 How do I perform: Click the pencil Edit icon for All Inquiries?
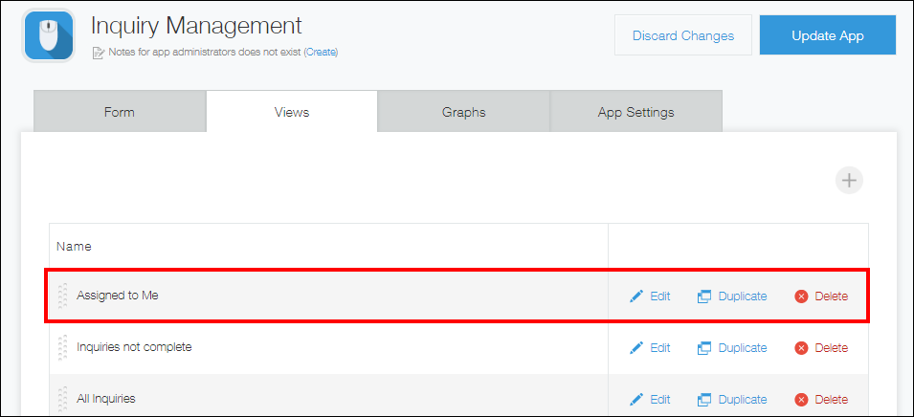[636, 400]
